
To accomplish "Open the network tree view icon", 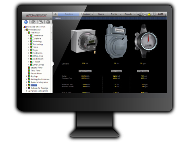I will [33, 22].
